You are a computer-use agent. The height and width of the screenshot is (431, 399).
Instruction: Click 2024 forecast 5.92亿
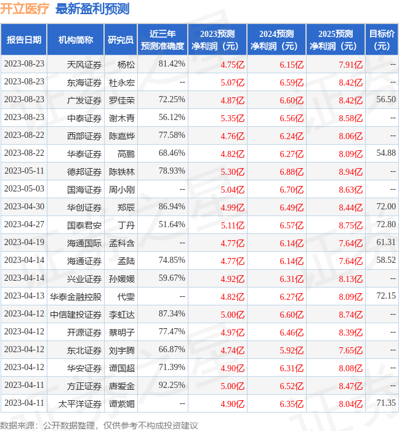tap(292, 350)
